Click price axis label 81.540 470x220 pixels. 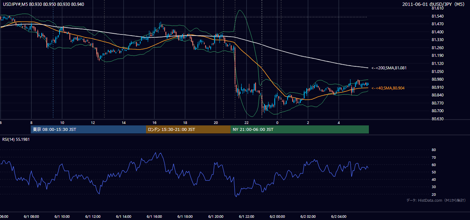437,16
